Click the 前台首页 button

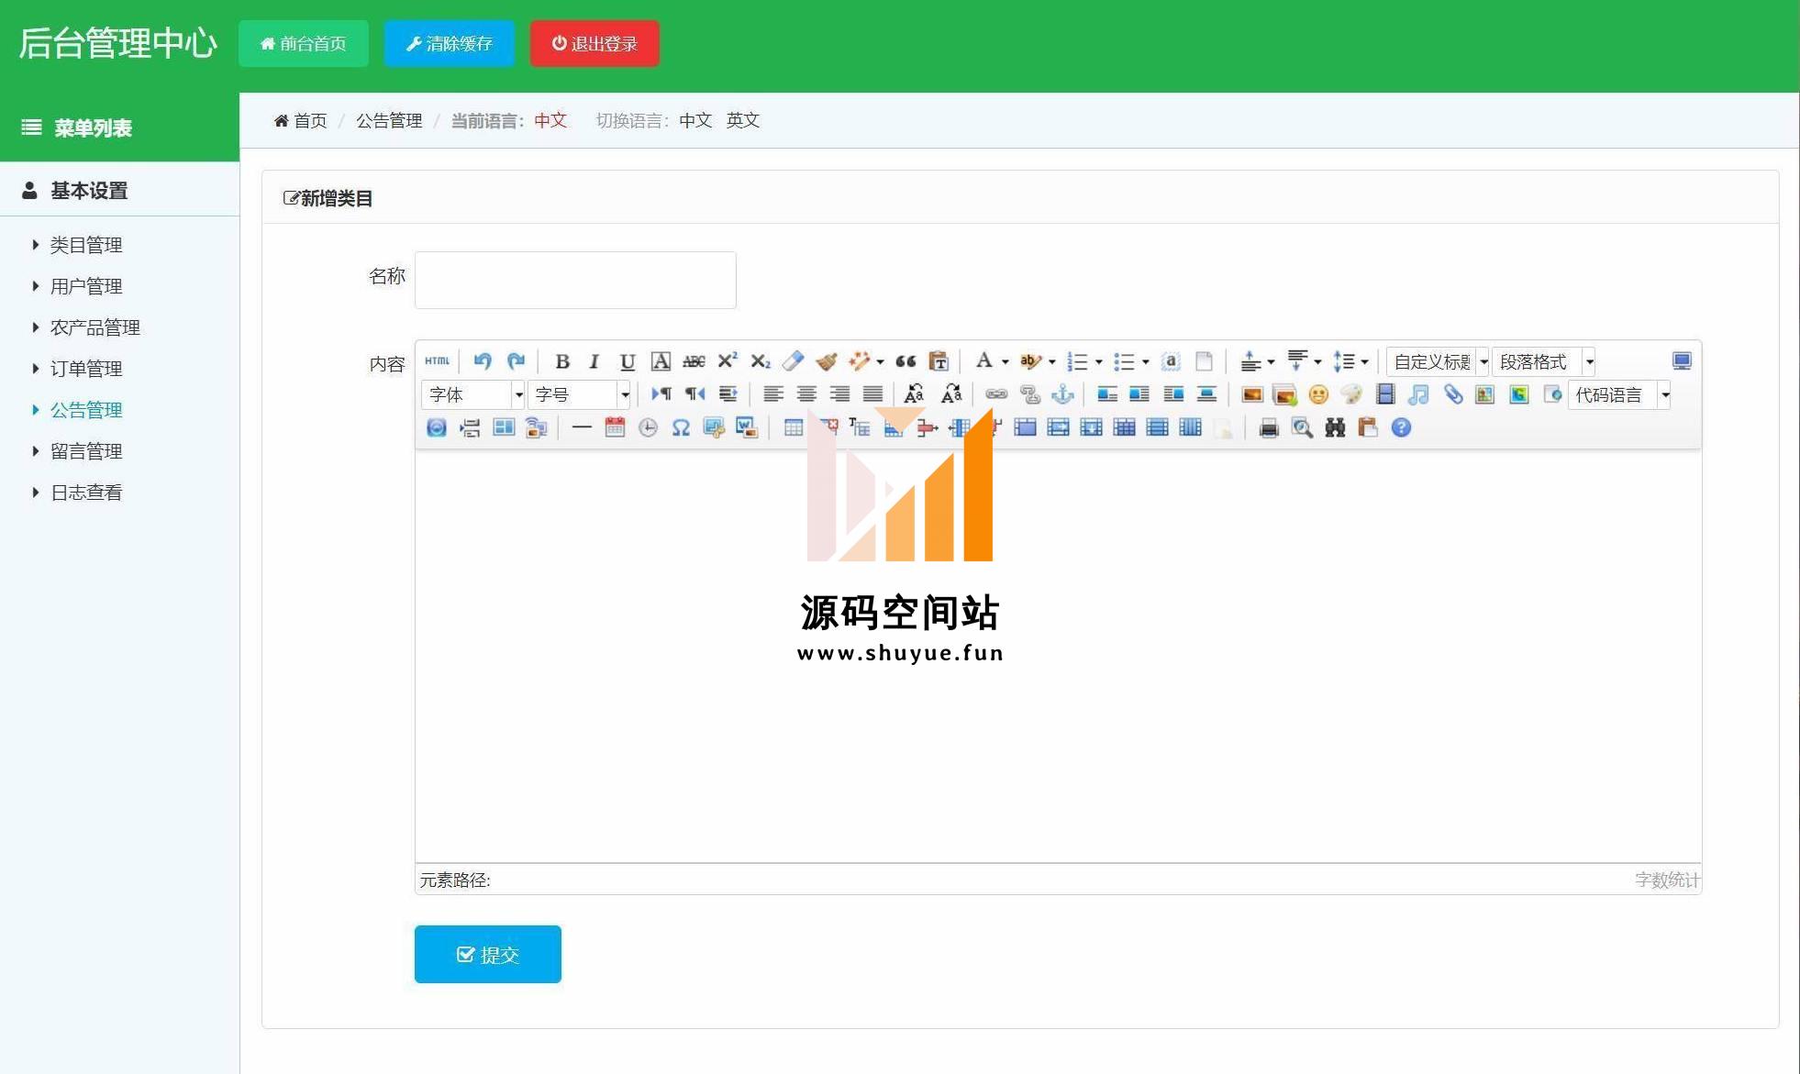point(304,43)
